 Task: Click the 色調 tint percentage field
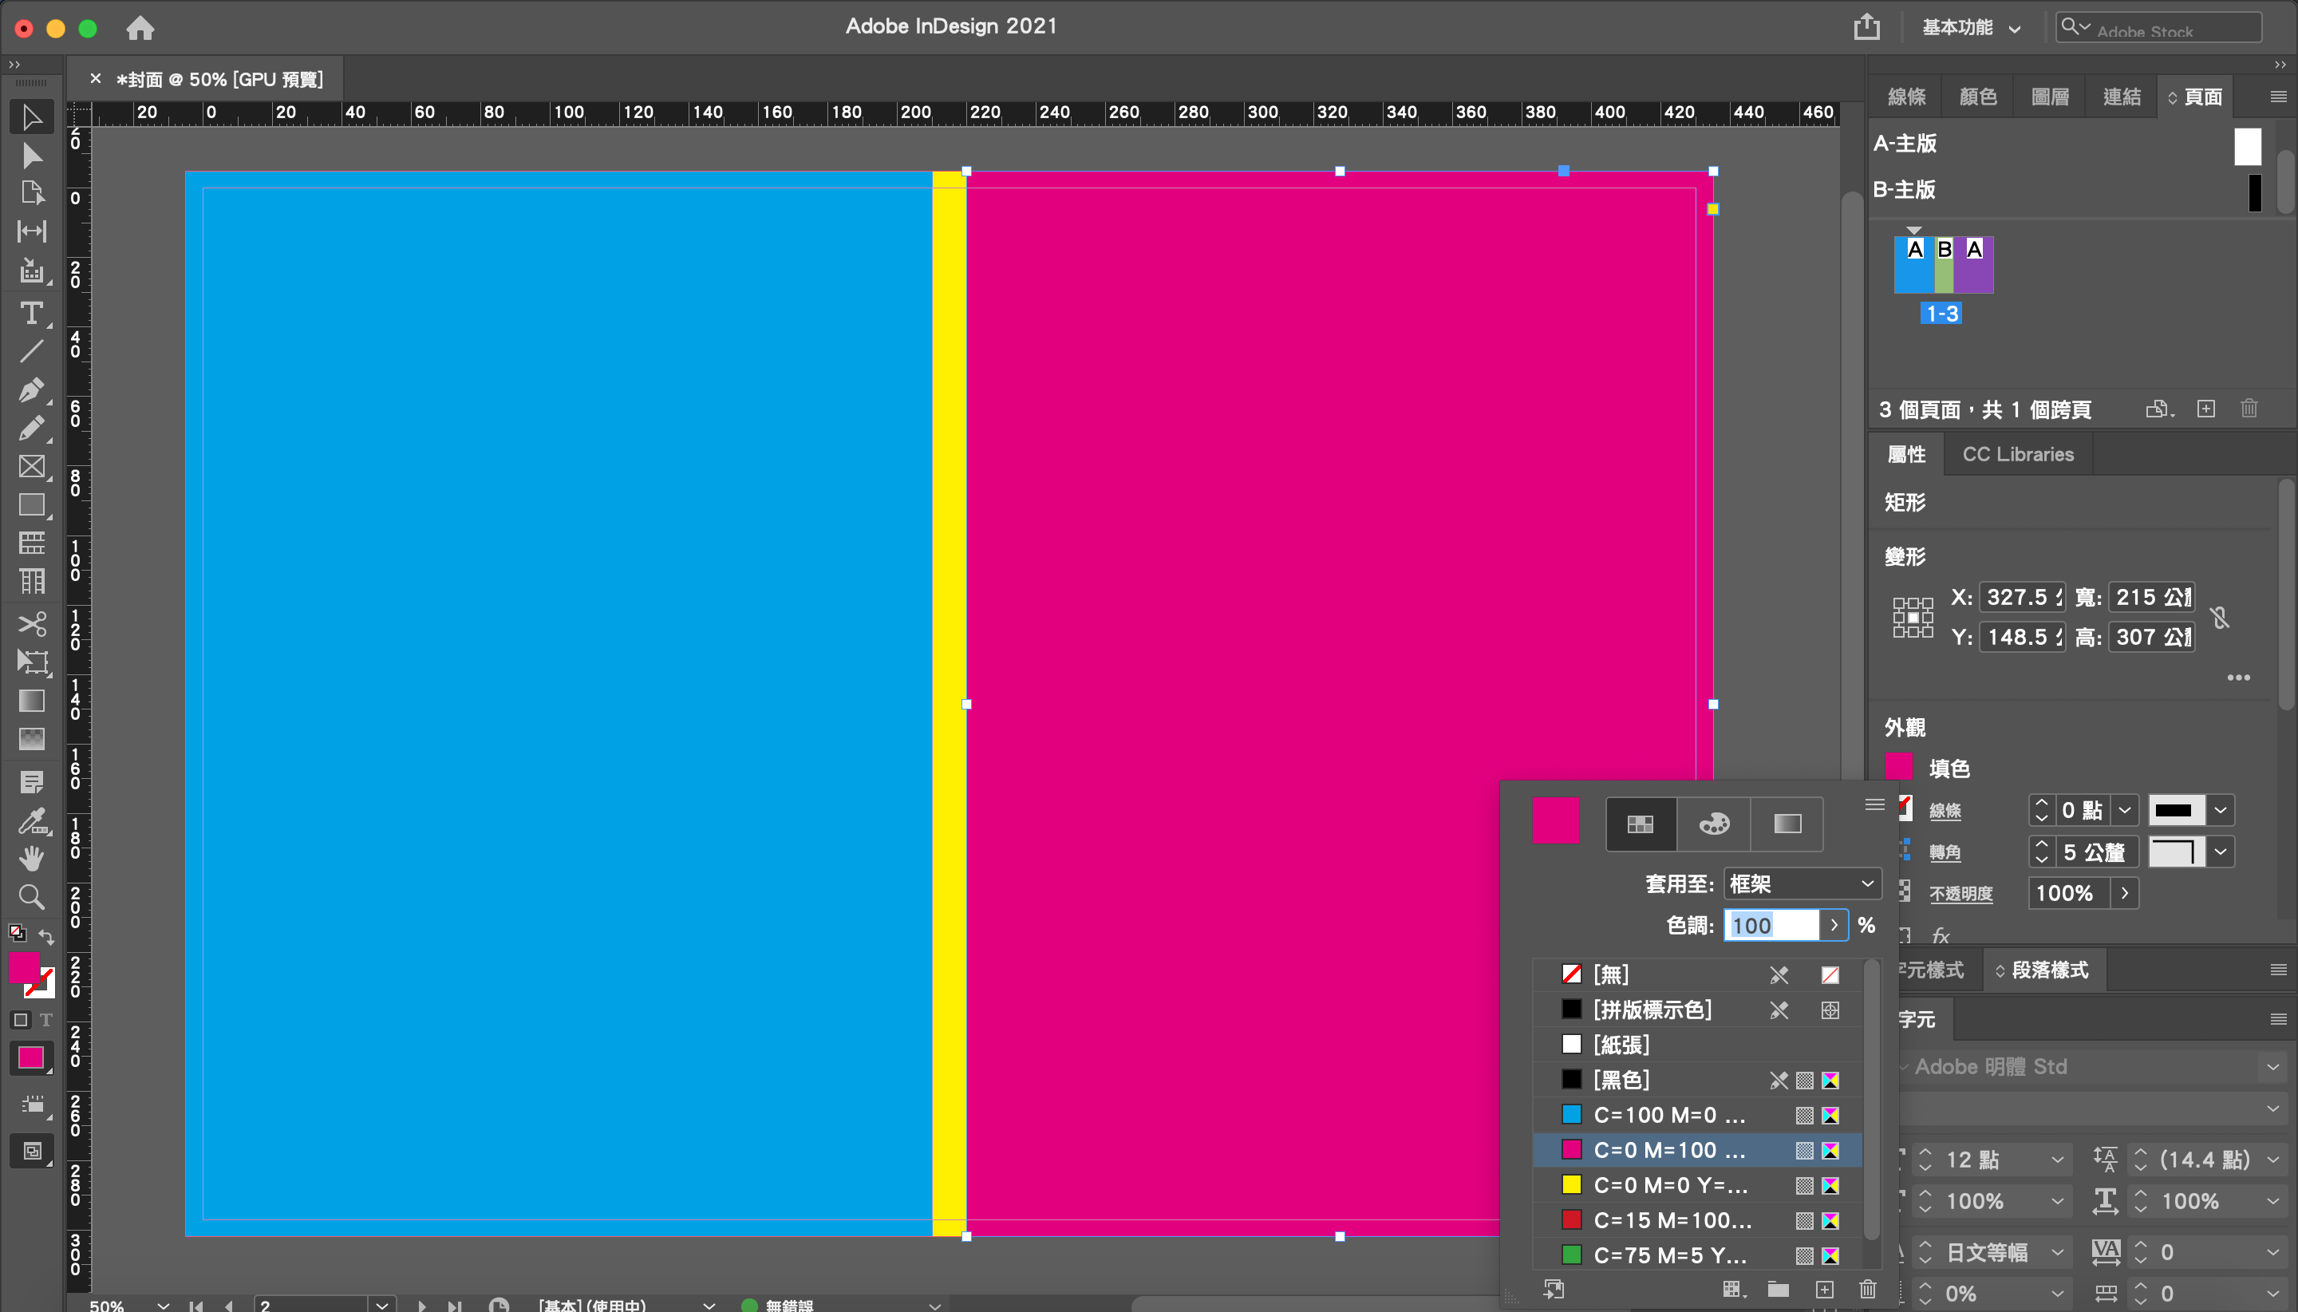[1770, 926]
